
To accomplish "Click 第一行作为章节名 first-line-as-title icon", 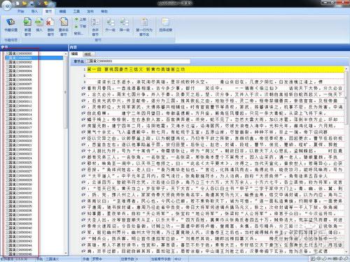I will click(x=144, y=27).
